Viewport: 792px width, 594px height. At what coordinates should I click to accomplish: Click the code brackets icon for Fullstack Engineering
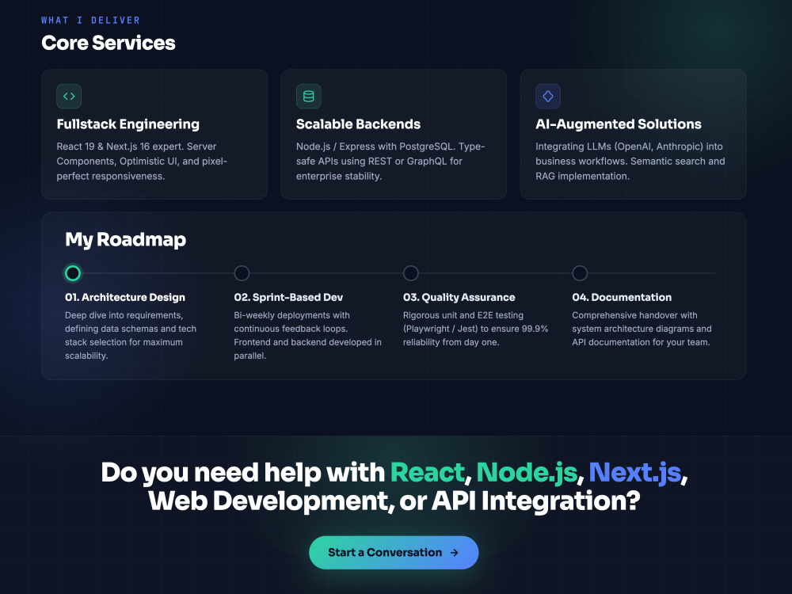pyautogui.click(x=69, y=96)
